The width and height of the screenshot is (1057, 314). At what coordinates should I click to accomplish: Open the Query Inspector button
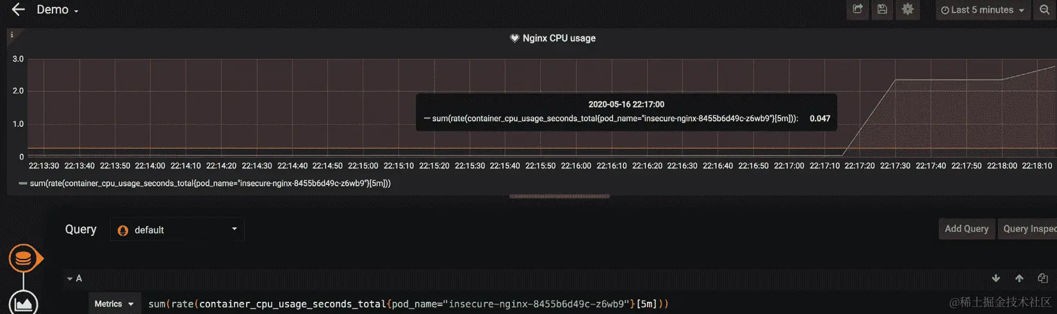coord(1028,229)
